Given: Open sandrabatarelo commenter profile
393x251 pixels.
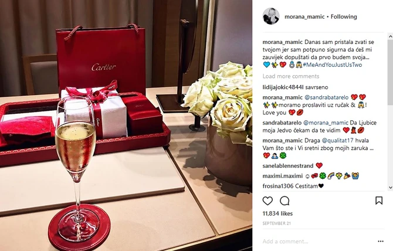Looking at the screenshot, I should pos(282,123).
